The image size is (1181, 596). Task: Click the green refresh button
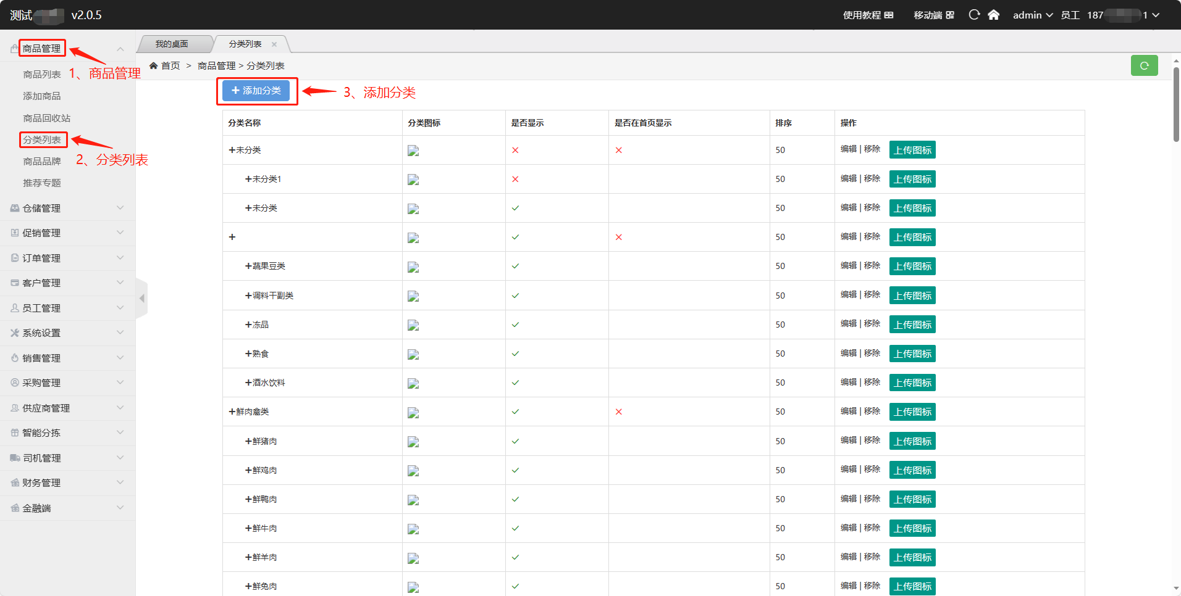click(x=1144, y=65)
